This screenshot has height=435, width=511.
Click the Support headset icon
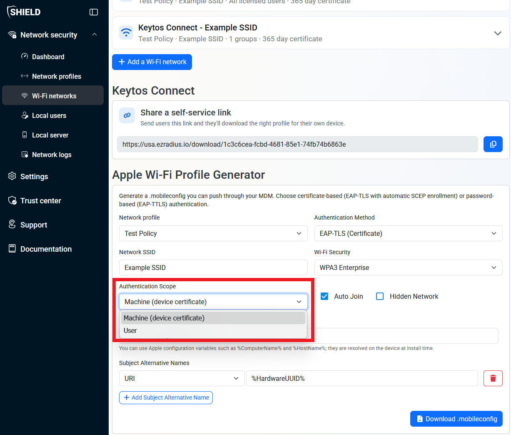click(12, 224)
